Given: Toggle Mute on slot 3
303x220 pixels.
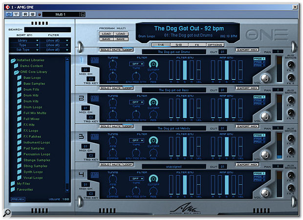Looking at the screenshot, I should [x=116, y=126].
